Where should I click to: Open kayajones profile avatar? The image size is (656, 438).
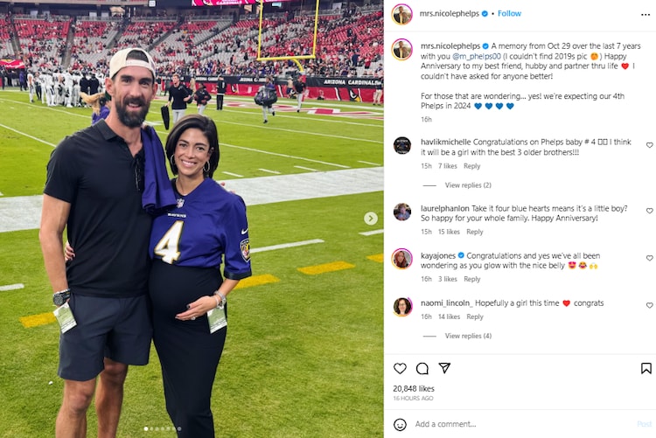402,259
